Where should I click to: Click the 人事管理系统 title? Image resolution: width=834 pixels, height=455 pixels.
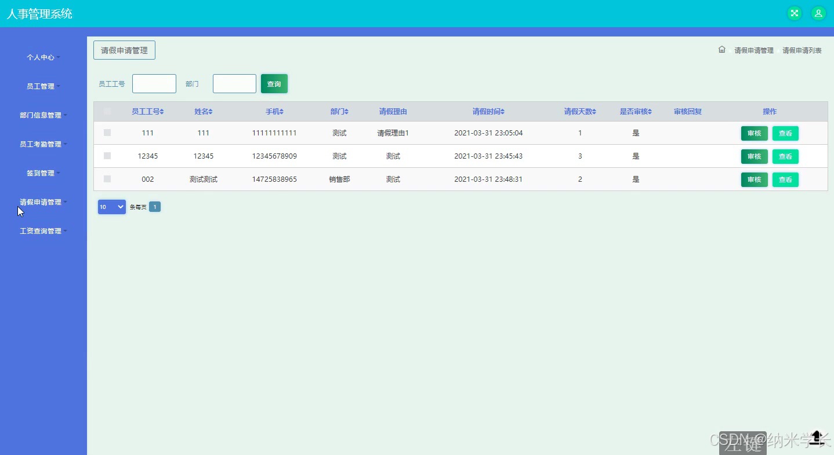coord(39,14)
